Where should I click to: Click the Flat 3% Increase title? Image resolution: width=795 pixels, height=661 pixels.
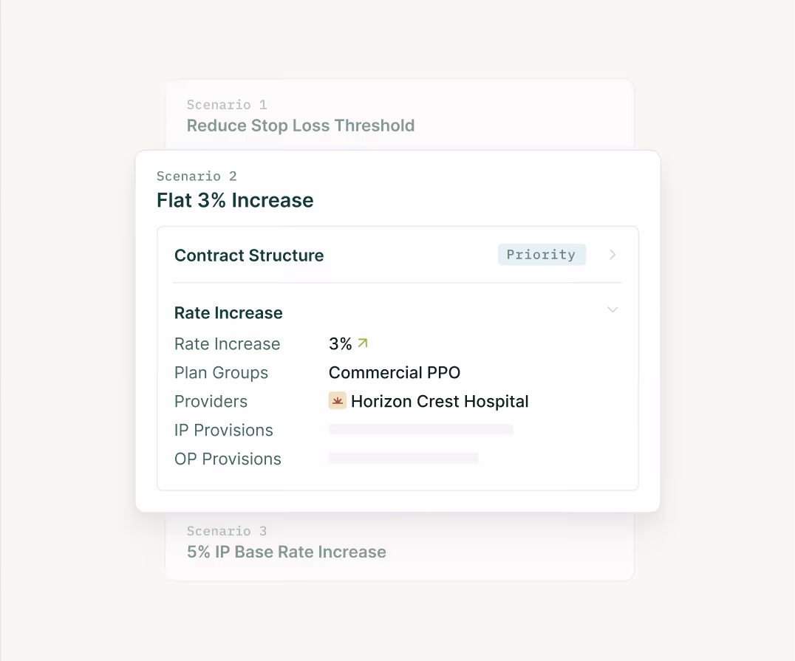tap(235, 200)
